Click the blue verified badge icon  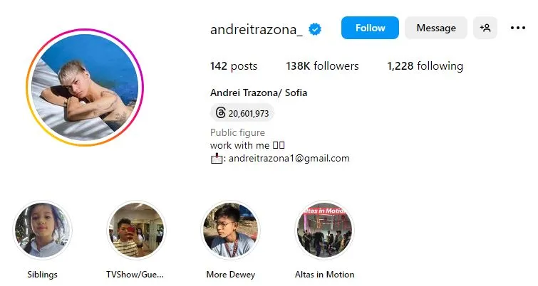click(x=315, y=29)
